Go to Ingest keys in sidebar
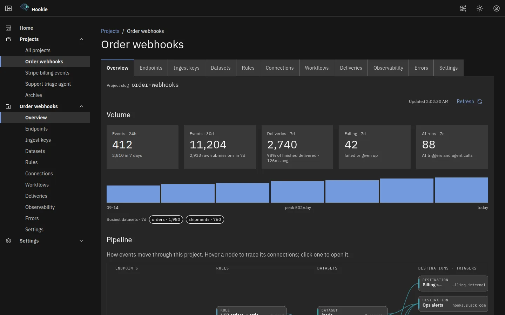This screenshot has width=505, height=315. point(45,140)
